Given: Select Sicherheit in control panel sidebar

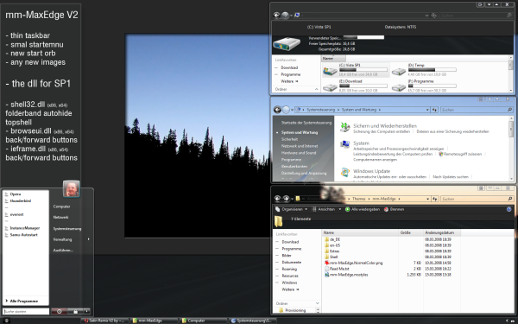Looking at the screenshot, I should tap(290, 139).
